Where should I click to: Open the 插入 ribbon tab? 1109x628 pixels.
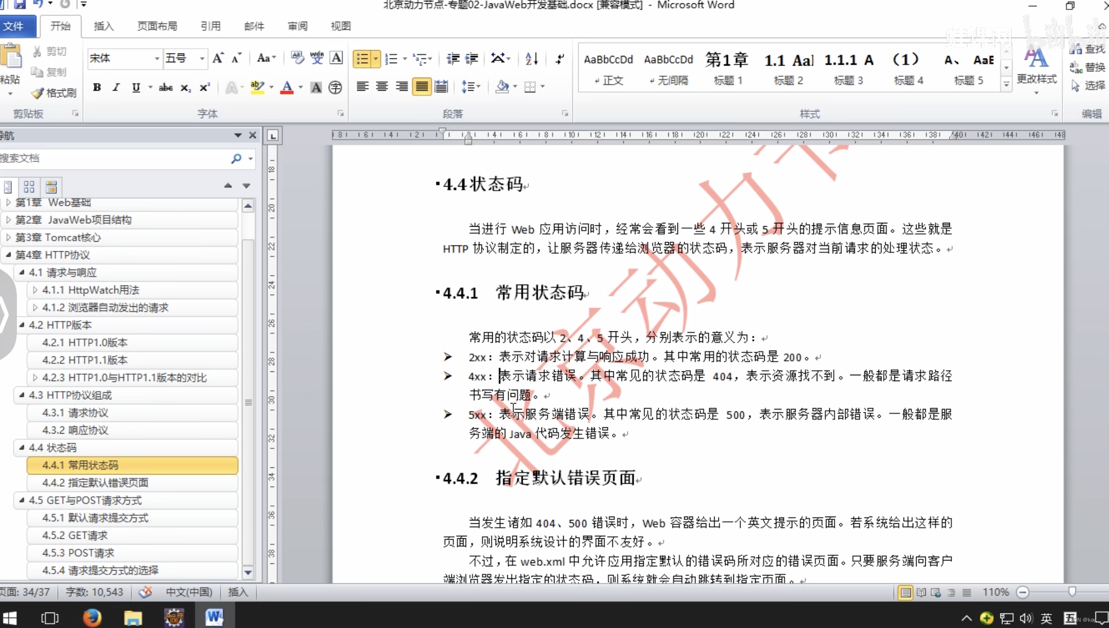pyautogui.click(x=103, y=26)
